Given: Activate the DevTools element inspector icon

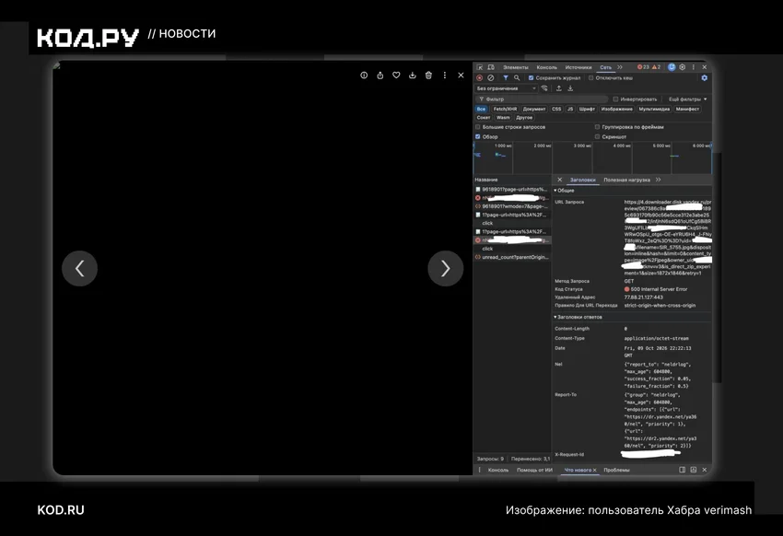Looking at the screenshot, I should pyautogui.click(x=480, y=67).
